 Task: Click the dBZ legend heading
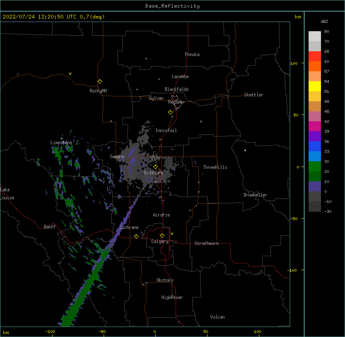tap(324, 21)
